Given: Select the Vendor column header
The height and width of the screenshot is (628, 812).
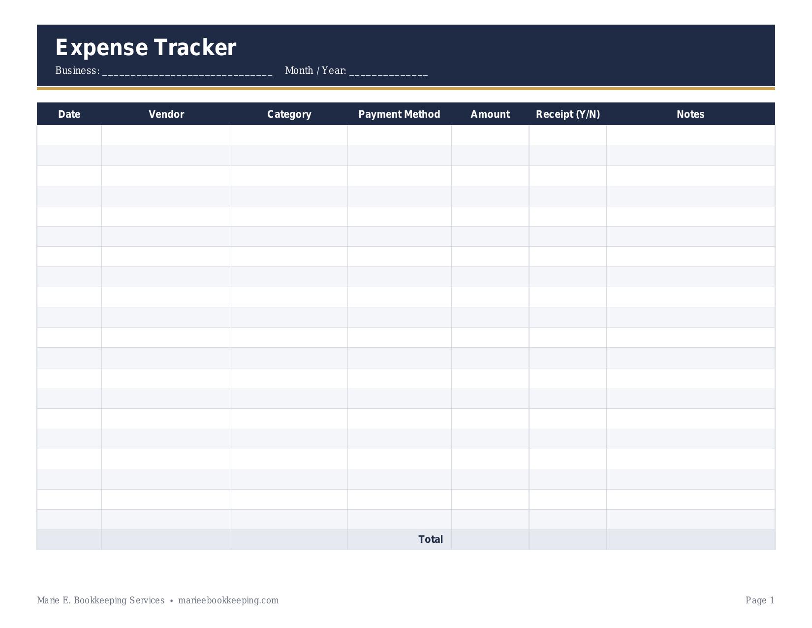Looking at the screenshot, I should 166,114.
